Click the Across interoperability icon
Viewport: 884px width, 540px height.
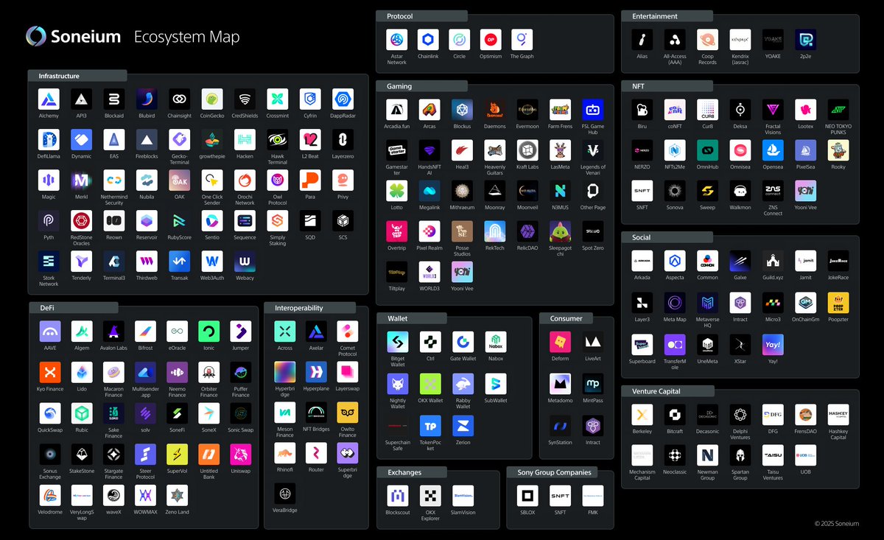click(x=285, y=332)
